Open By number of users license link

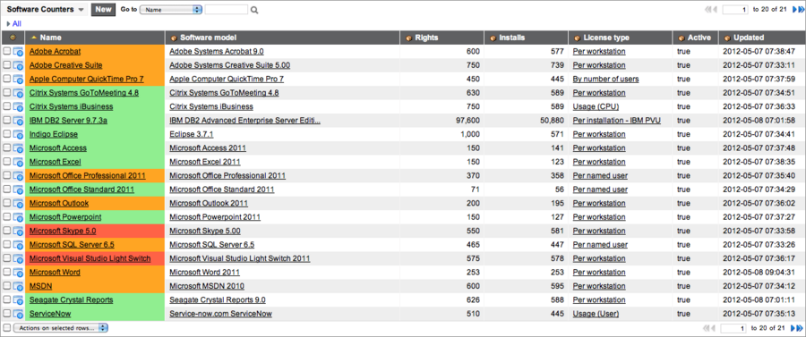606,79
